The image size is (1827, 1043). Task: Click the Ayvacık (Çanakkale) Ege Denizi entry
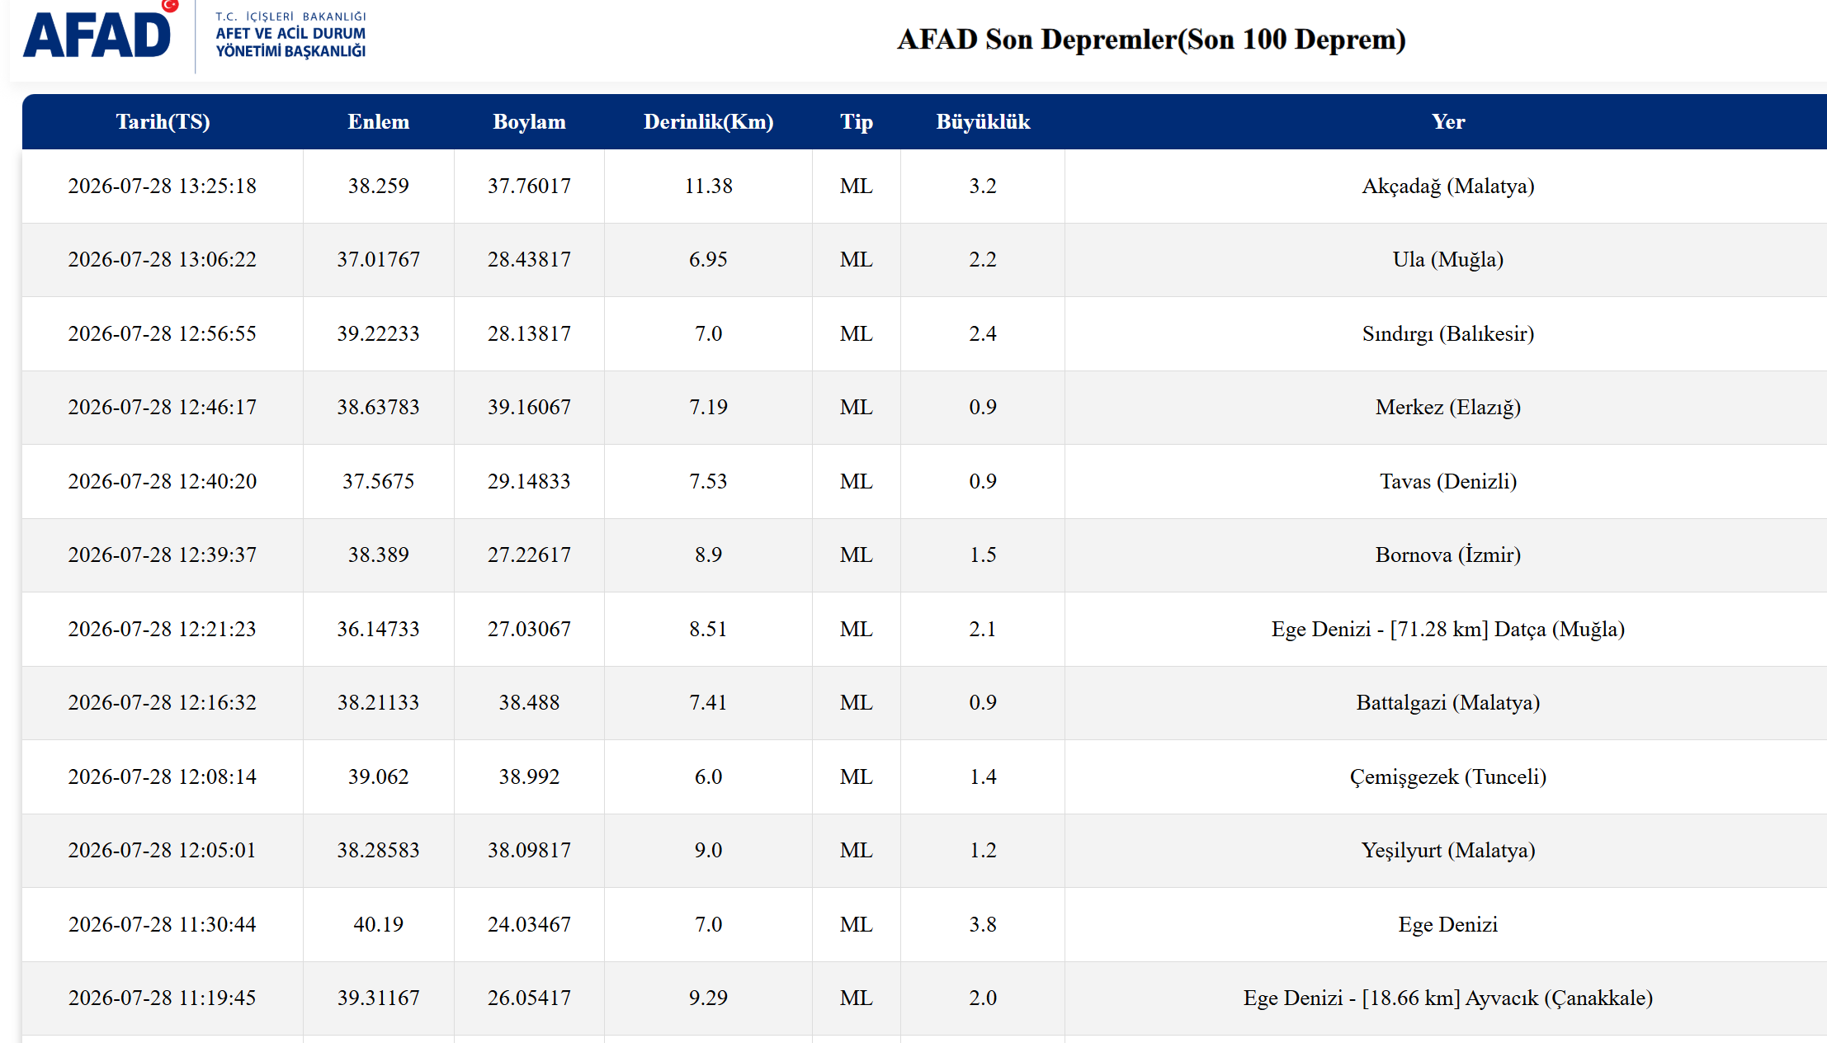coord(1447,998)
